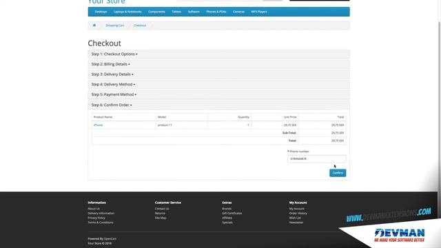Click the home icon in breadcrumb
The image size is (441, 248).
click(x=94, y=25)
